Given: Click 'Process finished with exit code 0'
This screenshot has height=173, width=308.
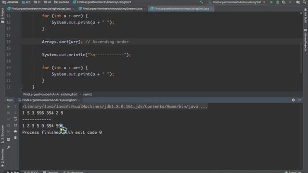Looking at the screenshot, I should click(62, 133).
